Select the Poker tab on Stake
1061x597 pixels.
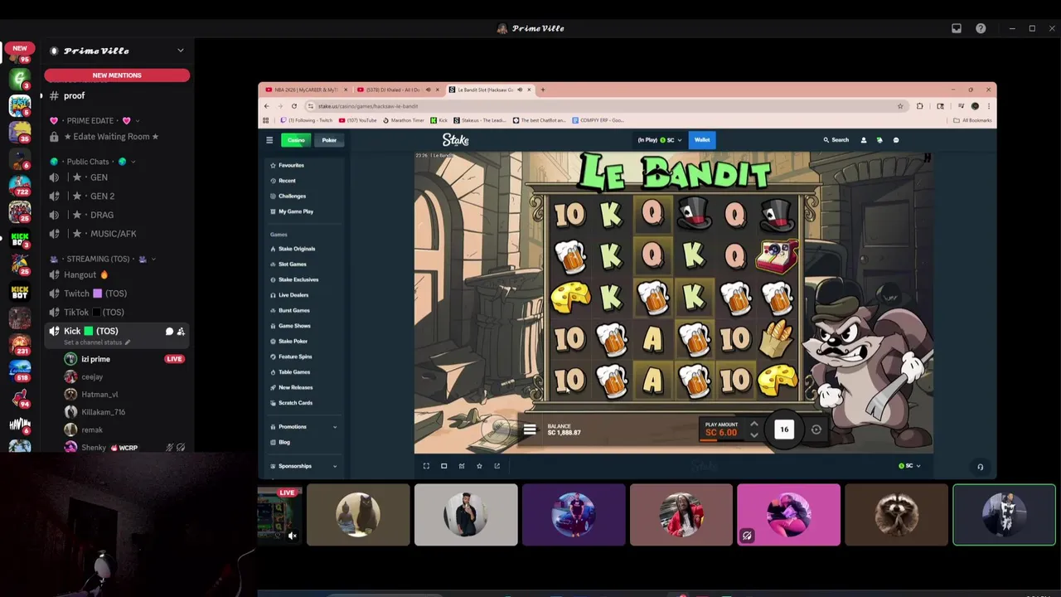(x=329, y=140)
